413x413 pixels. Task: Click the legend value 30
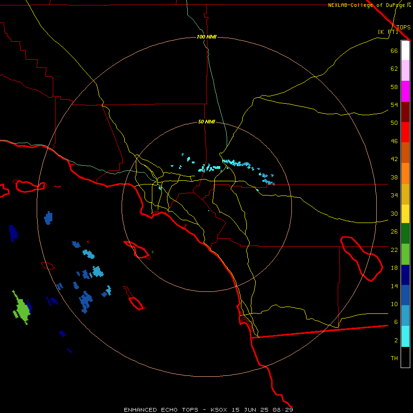coord(394,213)
